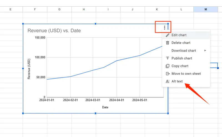The width and height of the screenshot is (222, 137).
Task: Select Publish chart option
Action: tap(182, 58)
